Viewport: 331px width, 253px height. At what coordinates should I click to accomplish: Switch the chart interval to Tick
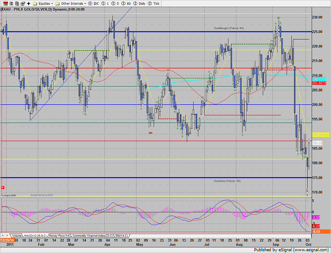click(154, 4)
